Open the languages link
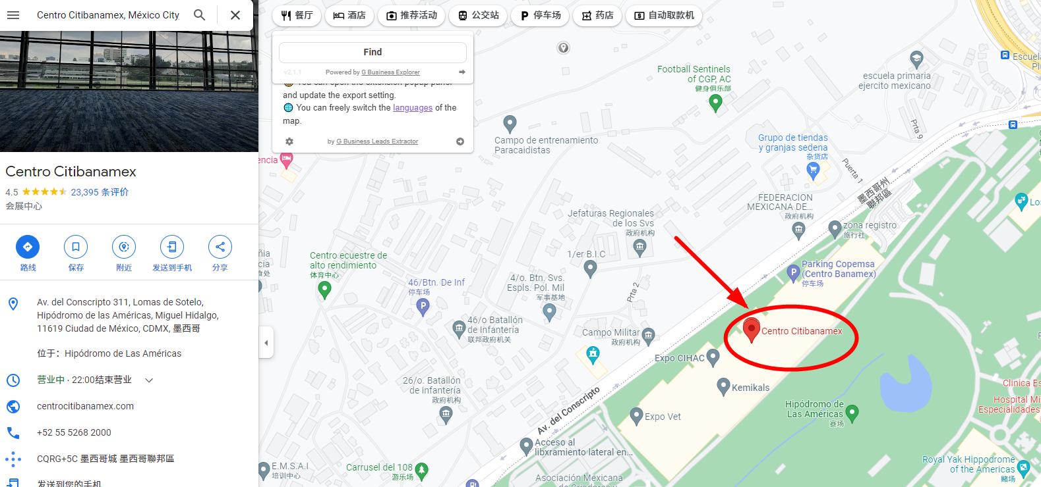 point(413,108)
